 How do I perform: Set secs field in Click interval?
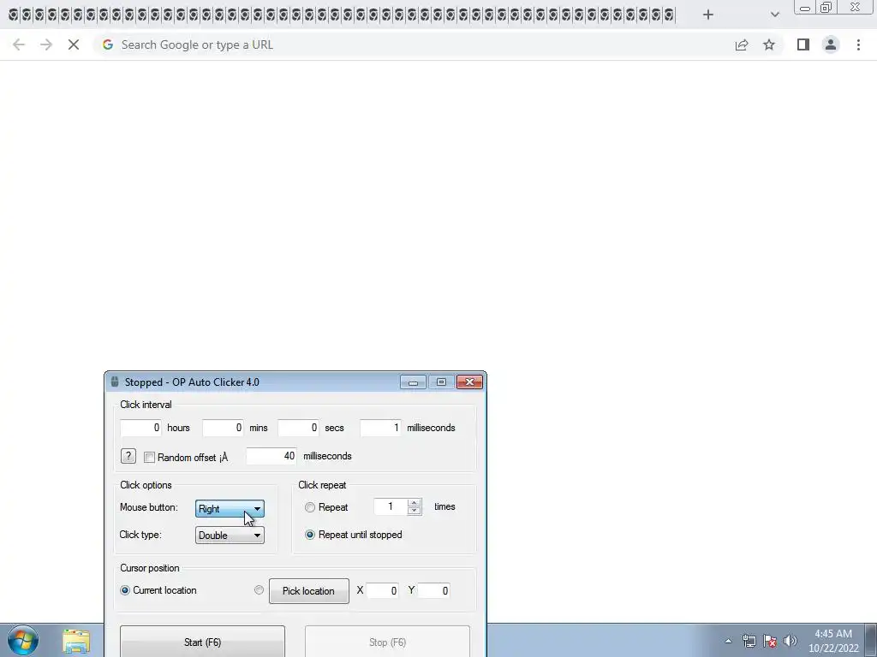298,428
